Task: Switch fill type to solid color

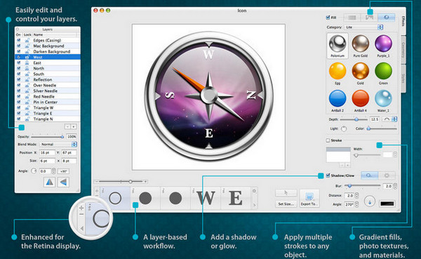Action: 352,18
